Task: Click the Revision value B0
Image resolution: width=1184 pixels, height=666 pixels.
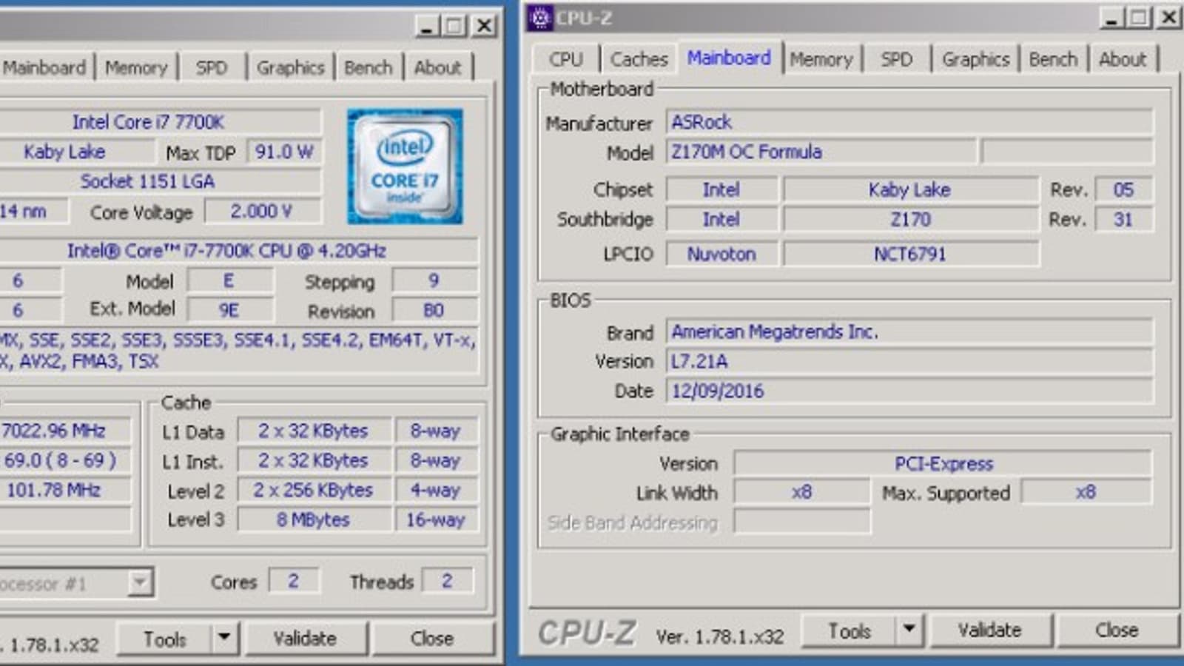Action: tap(434, 310)
